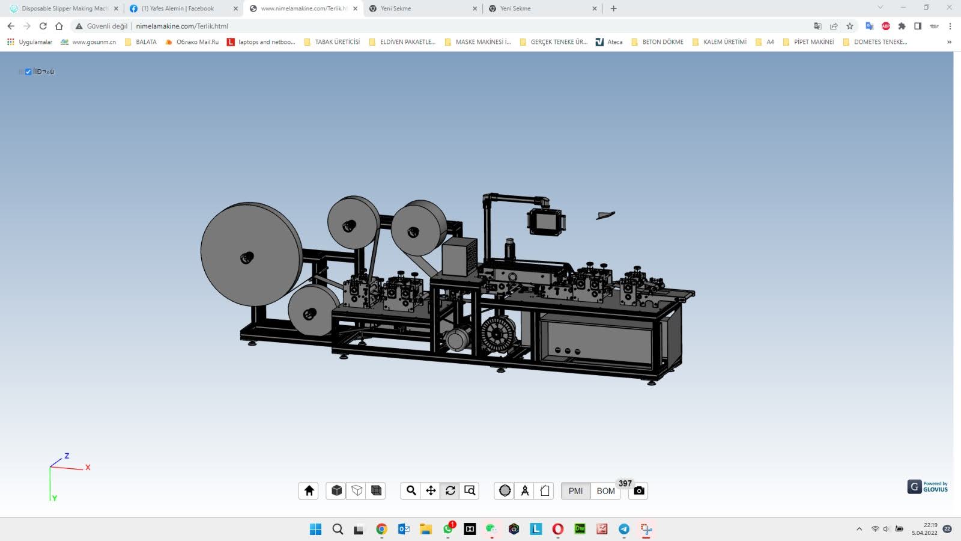Choose the zoom-to-window area tool
The width and height of the screenshot is (961, 541).
(470, 491)
